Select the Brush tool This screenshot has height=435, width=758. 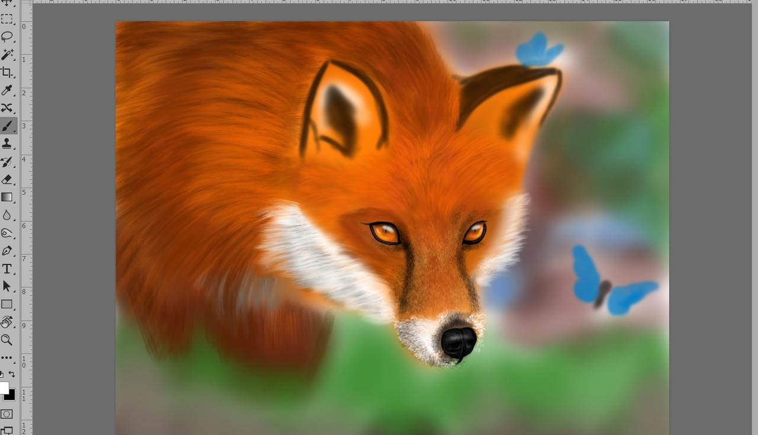pos(7,126)
